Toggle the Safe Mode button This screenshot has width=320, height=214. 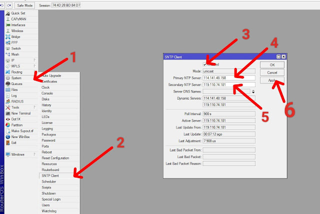(x=24, y=5)
